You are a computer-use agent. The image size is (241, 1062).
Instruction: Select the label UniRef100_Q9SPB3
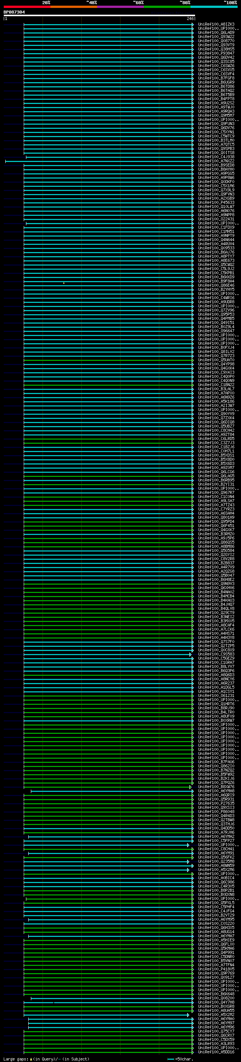click(216, 148)
